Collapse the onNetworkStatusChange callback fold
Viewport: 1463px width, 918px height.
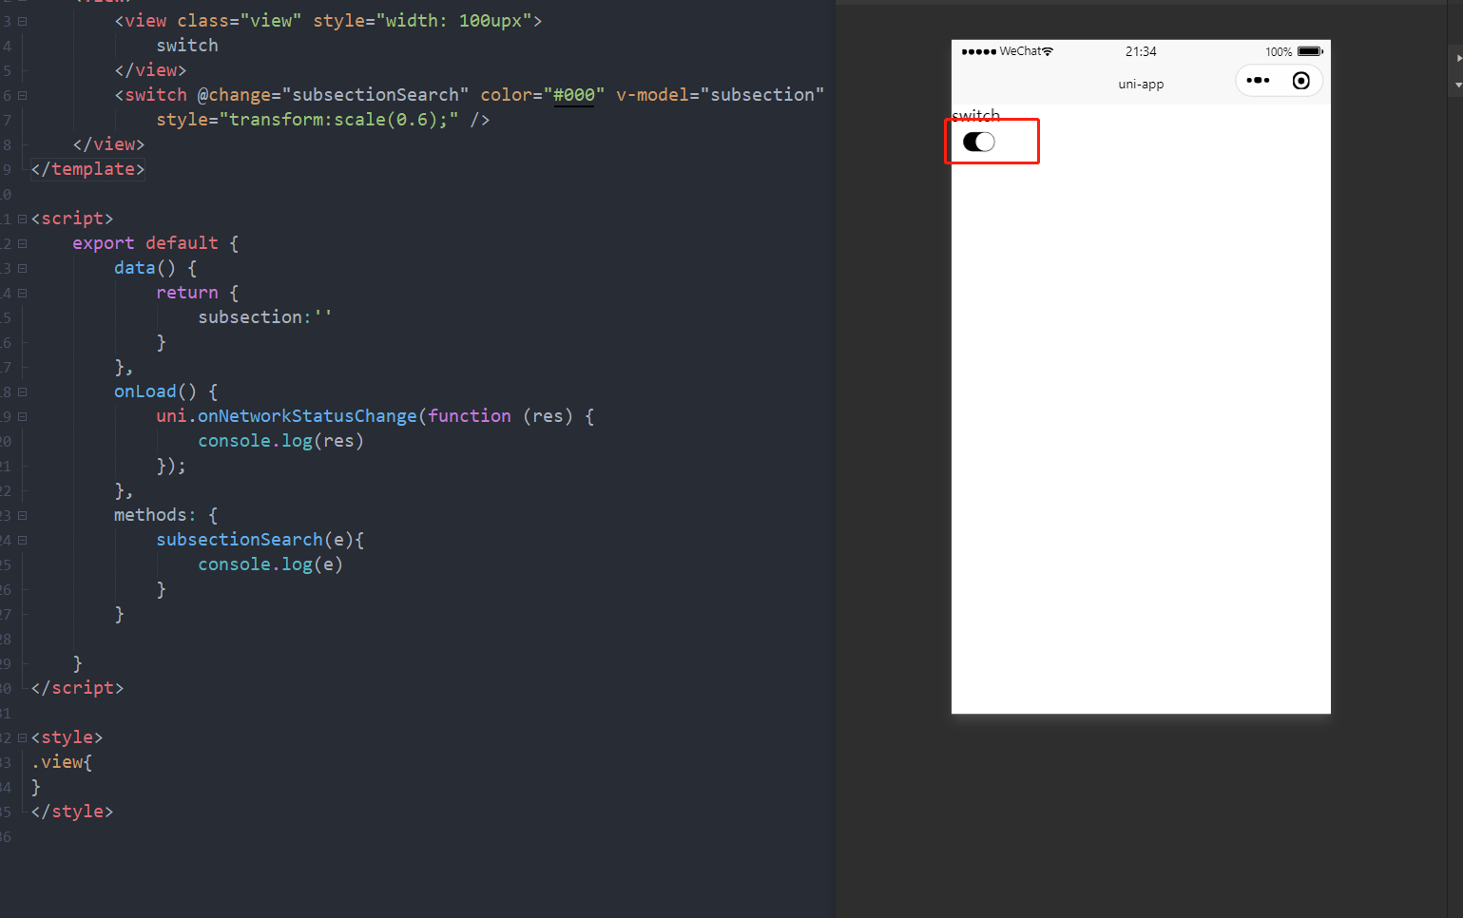(x=22, y=416)
